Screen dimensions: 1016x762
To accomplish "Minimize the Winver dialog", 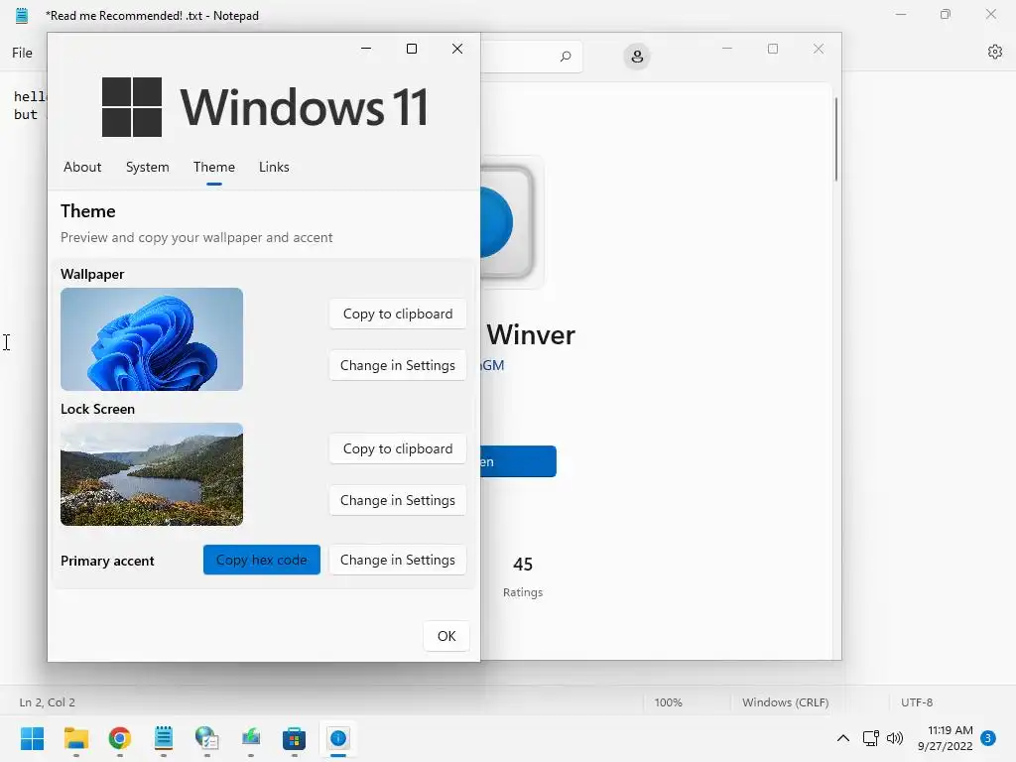I will pyautogui.click(x=366, y=49).
